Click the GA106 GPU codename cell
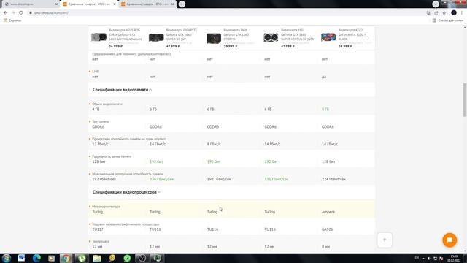This screenshot has width=467, height=263. point(328,229)
